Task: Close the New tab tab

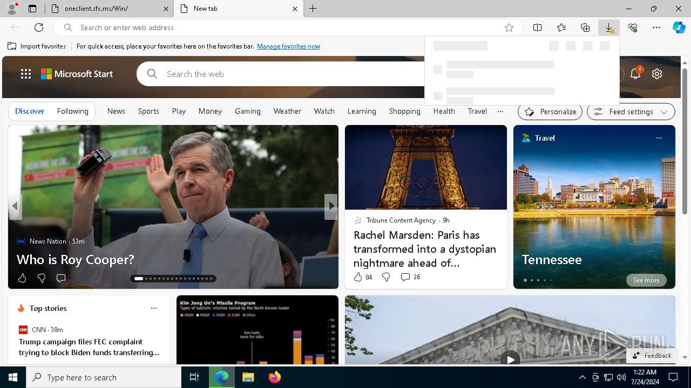Action: 295,9
